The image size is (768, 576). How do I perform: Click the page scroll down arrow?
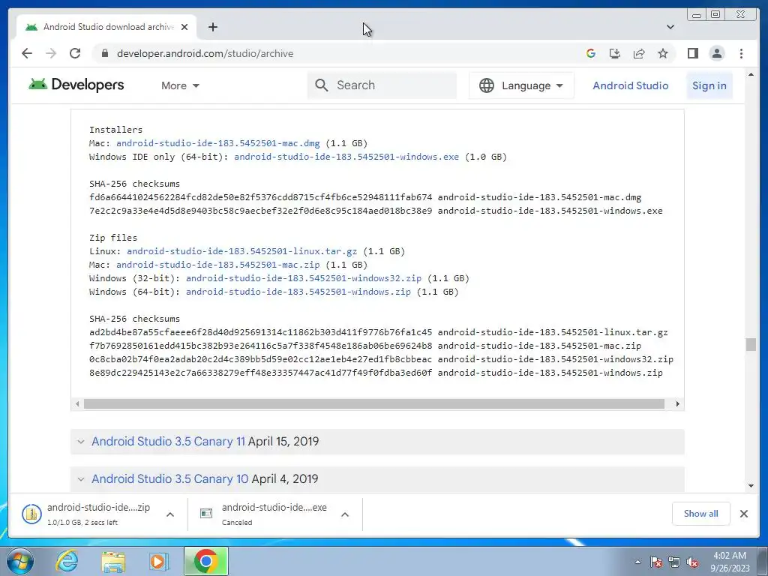[751, 486]
